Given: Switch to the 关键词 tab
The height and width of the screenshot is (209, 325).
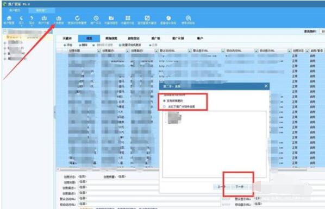Looking at the screenshot, I should click(67, 39).
